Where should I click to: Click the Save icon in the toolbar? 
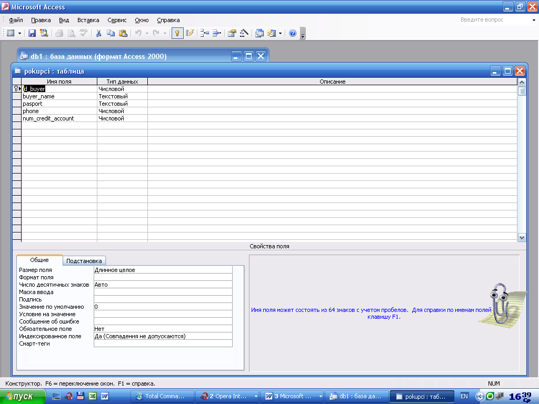click(32, 33)
